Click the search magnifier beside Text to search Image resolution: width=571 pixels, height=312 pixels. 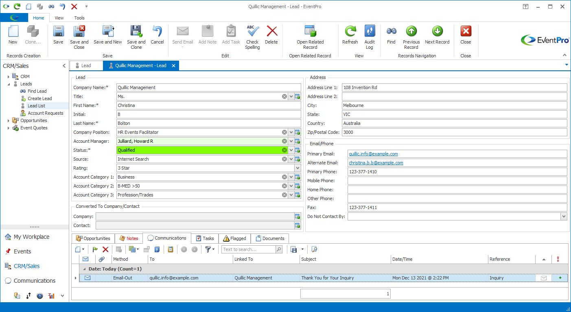click(x=279, y=249)
